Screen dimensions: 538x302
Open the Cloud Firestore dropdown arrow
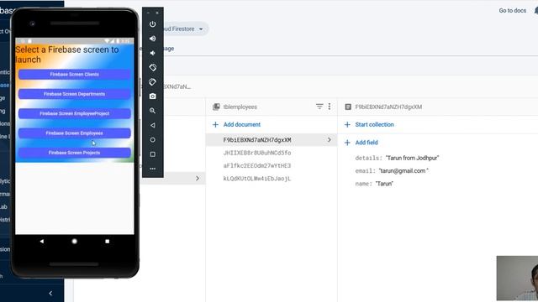(x=201, y=29)
